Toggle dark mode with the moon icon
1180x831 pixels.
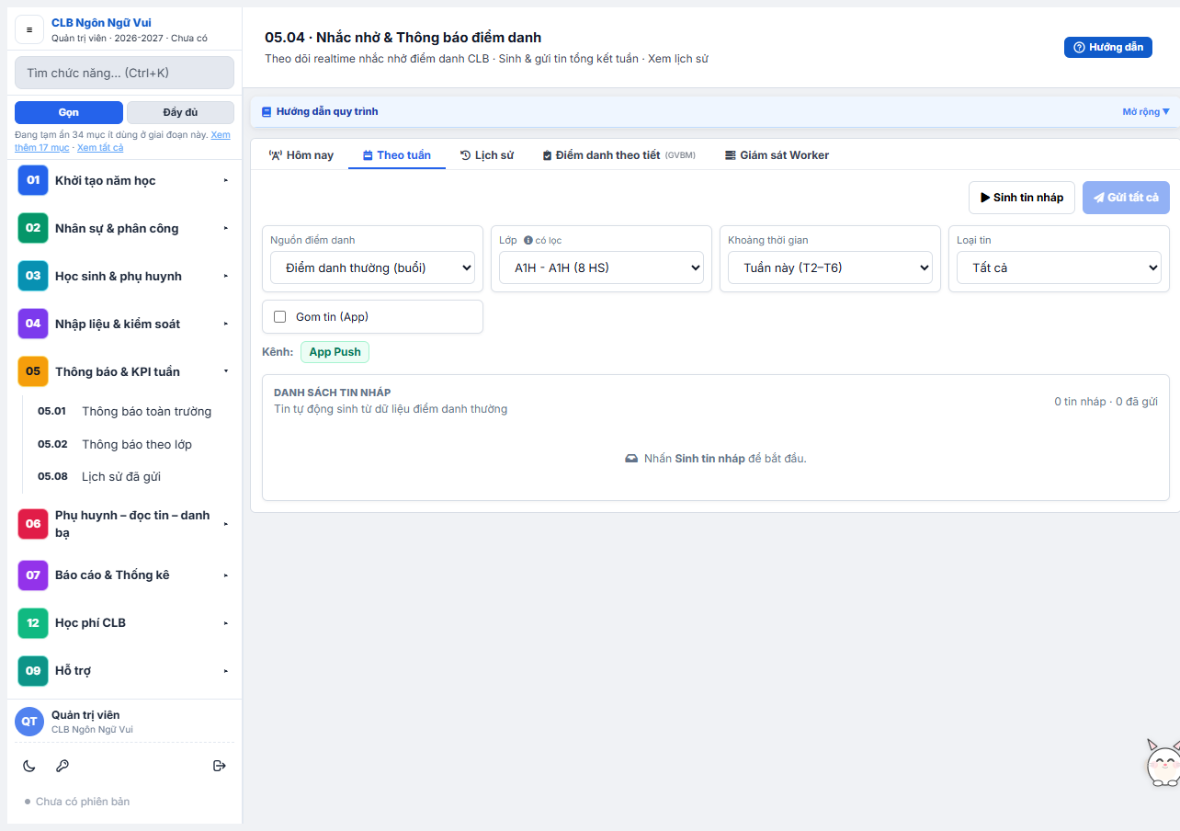click(x=29, y=766)
